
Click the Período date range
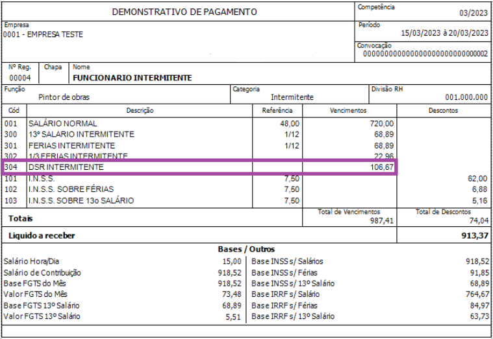pos(444,33)
